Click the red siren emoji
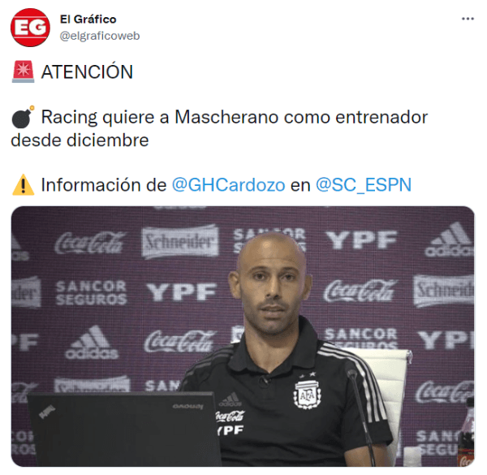Viewport: 487px width, 475px height. tap(24, 71)
